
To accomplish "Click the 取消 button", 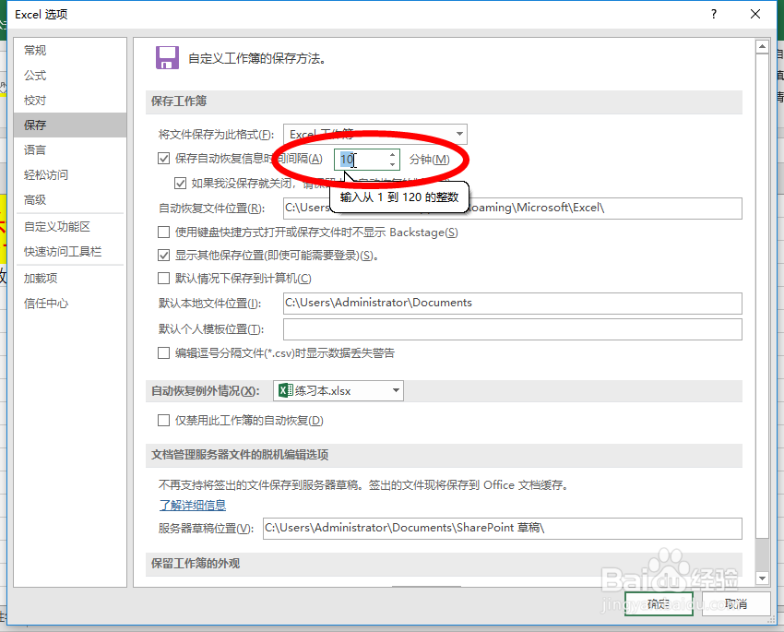I will [x=735, y=604].
